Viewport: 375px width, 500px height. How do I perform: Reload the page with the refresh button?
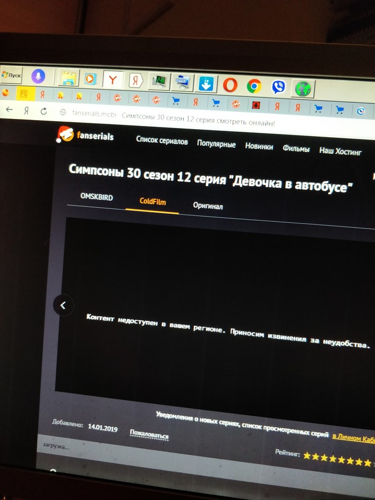(x=44, y=111)
